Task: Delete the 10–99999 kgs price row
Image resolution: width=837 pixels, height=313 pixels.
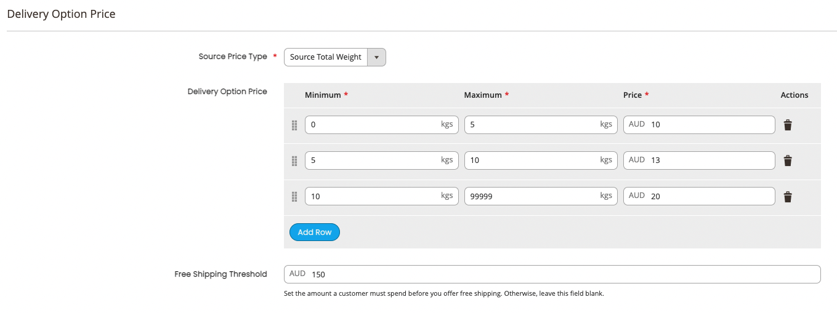Action: 788,197
